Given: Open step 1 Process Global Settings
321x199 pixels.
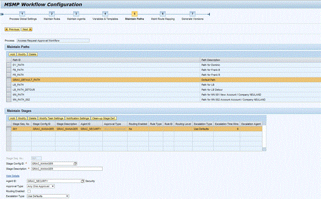Looking at the screenshot, I should pyautogui.click(x=22, y=14).
